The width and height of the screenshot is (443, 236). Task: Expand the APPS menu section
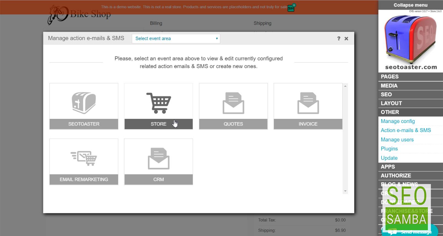(x=411, y=167)
